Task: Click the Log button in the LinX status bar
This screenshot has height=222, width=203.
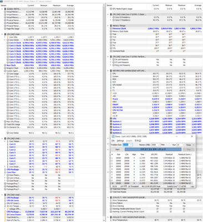Action: tap(192, 186)
